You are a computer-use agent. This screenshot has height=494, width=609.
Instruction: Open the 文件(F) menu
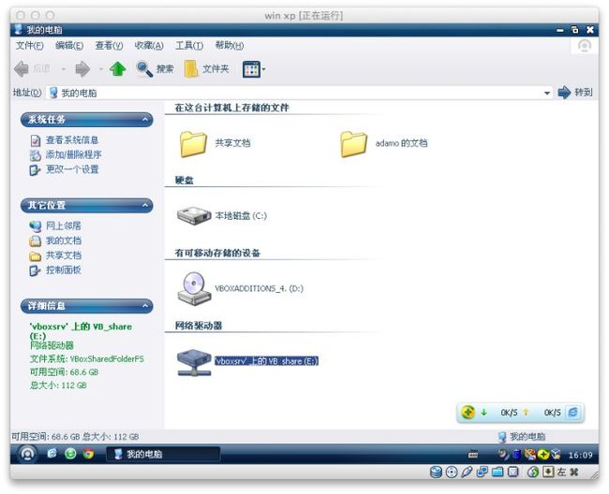click(30, 46)
